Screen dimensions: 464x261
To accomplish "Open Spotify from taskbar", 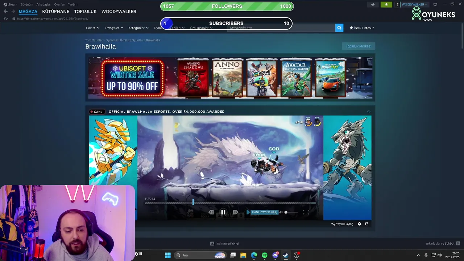I will (x=265, y=255).
